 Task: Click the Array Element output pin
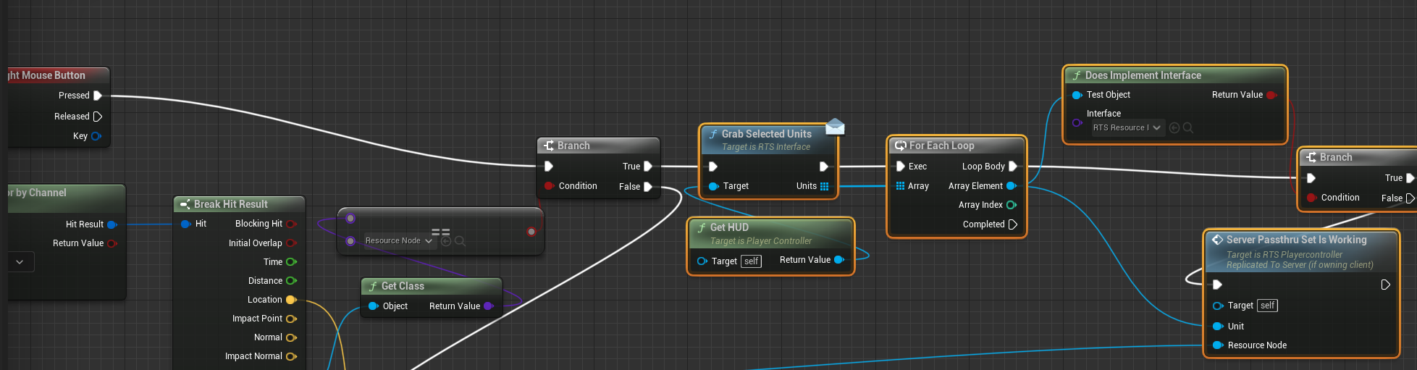coord(1012,186)
